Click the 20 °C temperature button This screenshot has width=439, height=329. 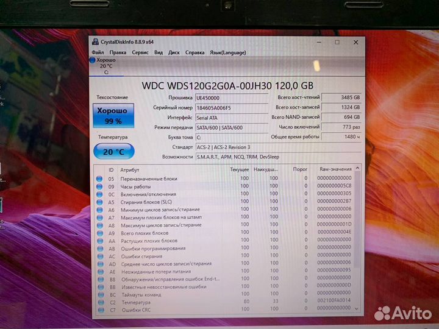113,151
